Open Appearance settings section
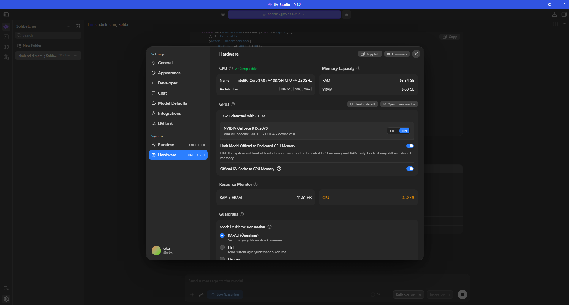 click(178, 73)
